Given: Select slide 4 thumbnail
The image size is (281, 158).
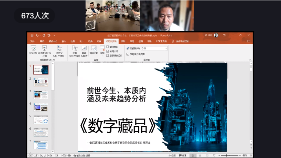Looking at the screenshot, I should tap(41, 107).
